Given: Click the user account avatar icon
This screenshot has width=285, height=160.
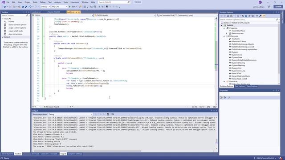Looking at the screenshot, I should tap(260, 2).
